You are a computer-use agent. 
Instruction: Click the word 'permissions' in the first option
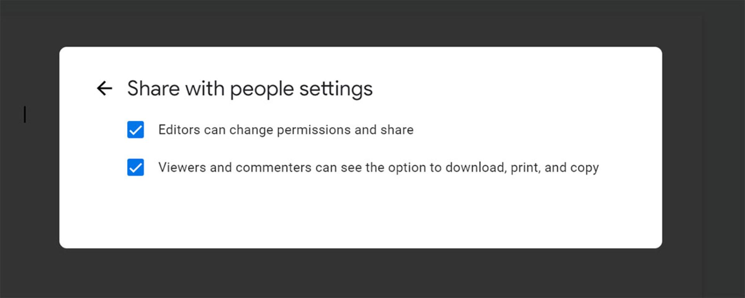pyautogui.click(x=314, y=130)
